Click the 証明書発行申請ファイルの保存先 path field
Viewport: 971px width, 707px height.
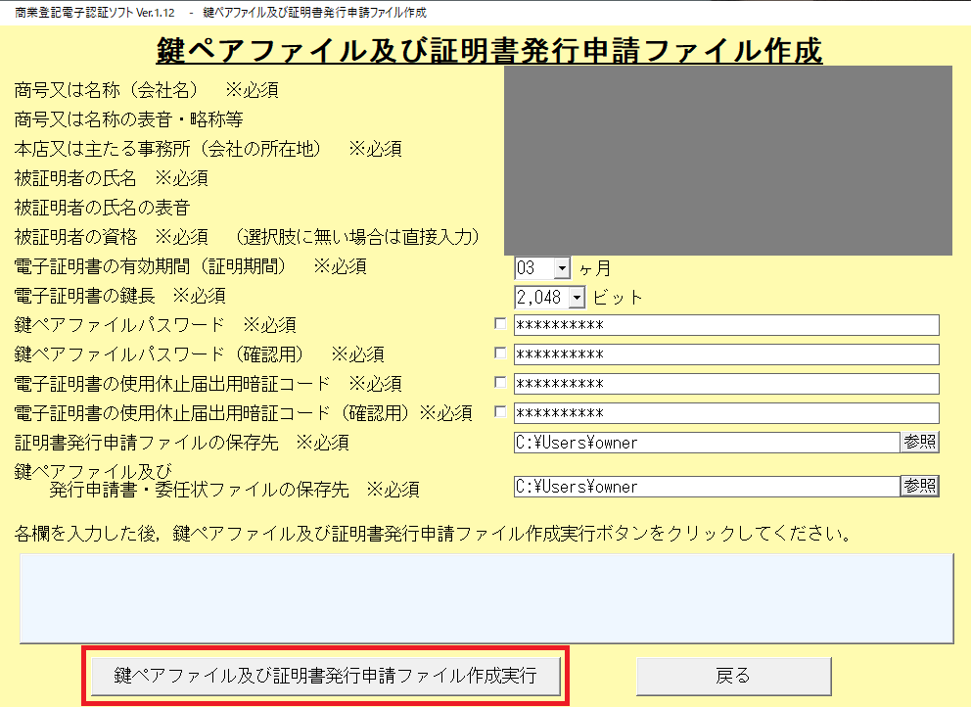(x=706, y=443)
